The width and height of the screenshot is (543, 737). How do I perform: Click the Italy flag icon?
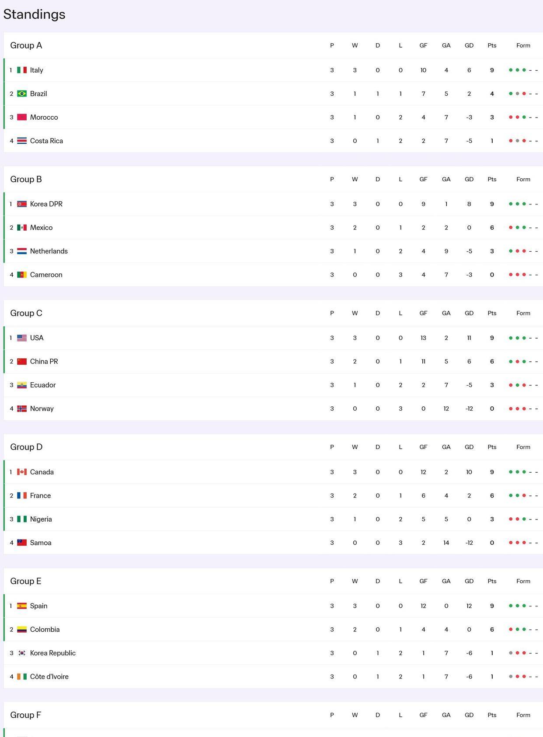(x=22, y=70)
